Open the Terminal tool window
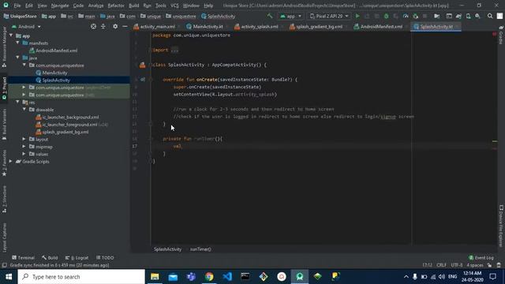The image size is (505, 284). (x=23, y=258)
